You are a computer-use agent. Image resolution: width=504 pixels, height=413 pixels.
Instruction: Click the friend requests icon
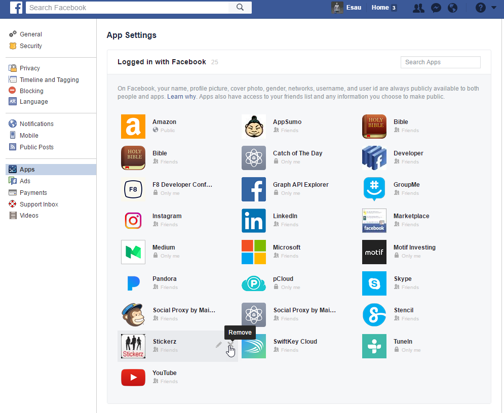(x=418, y=8)
